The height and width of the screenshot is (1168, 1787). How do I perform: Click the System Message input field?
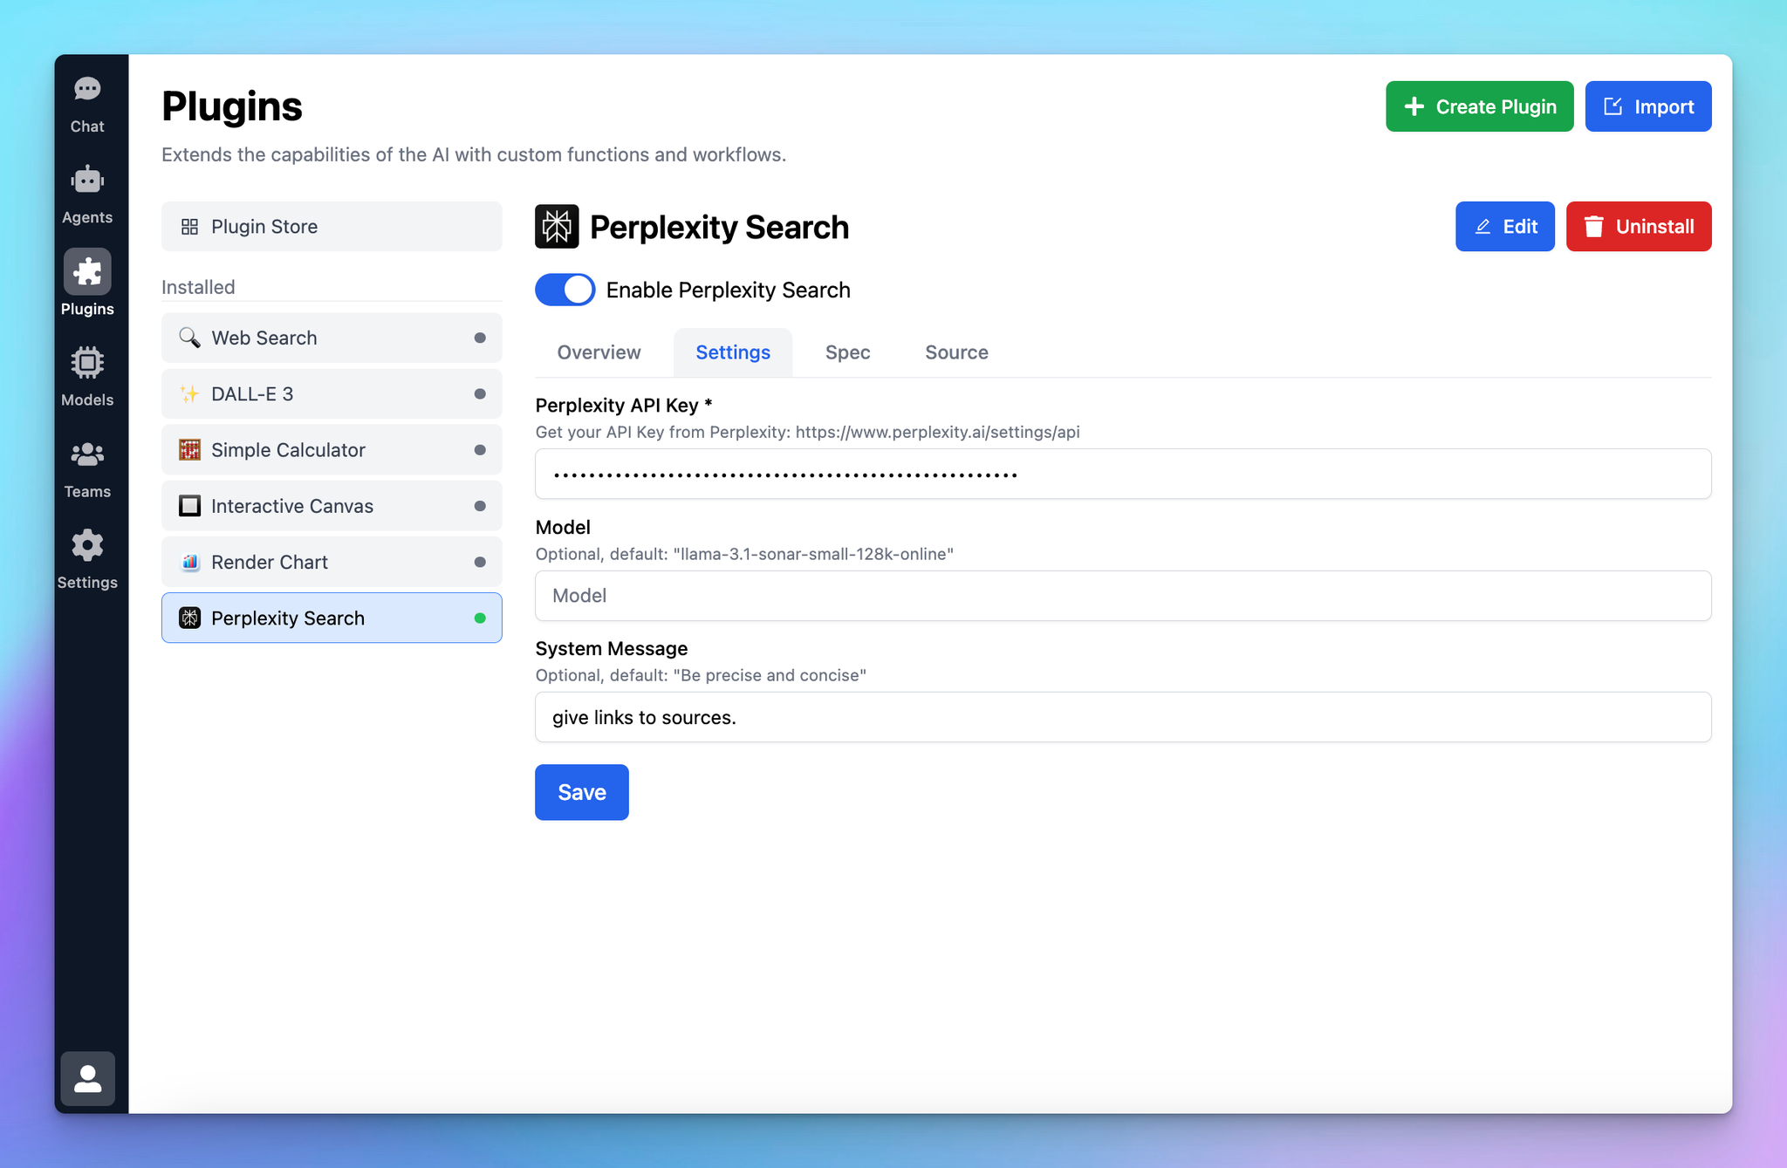tap(1123, 717)
